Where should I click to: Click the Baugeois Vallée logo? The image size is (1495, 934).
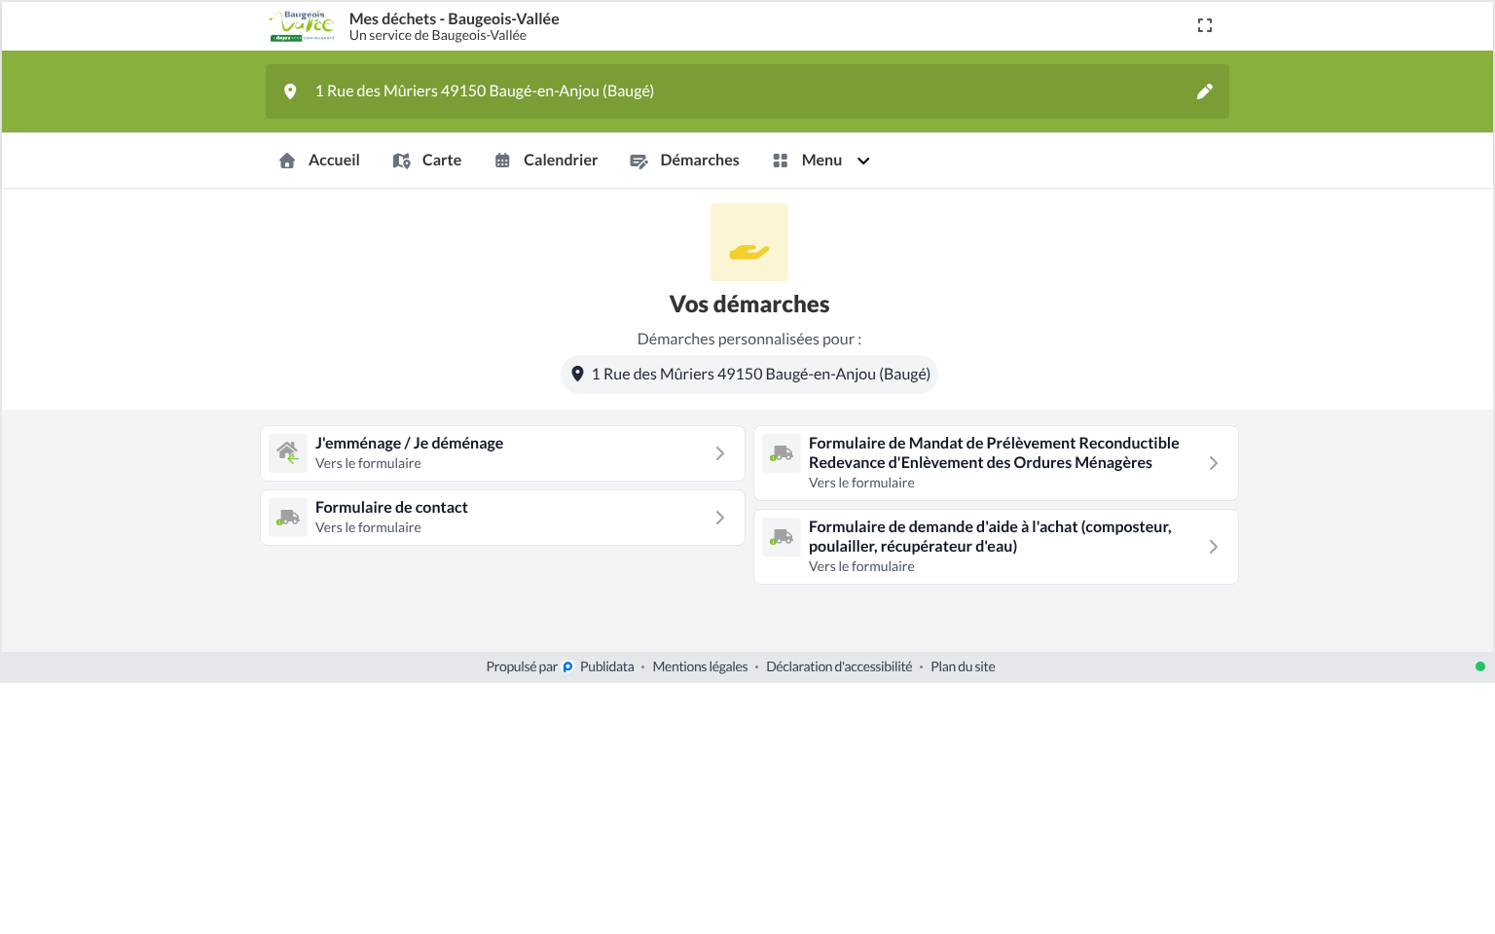click(x=303, y=26)
